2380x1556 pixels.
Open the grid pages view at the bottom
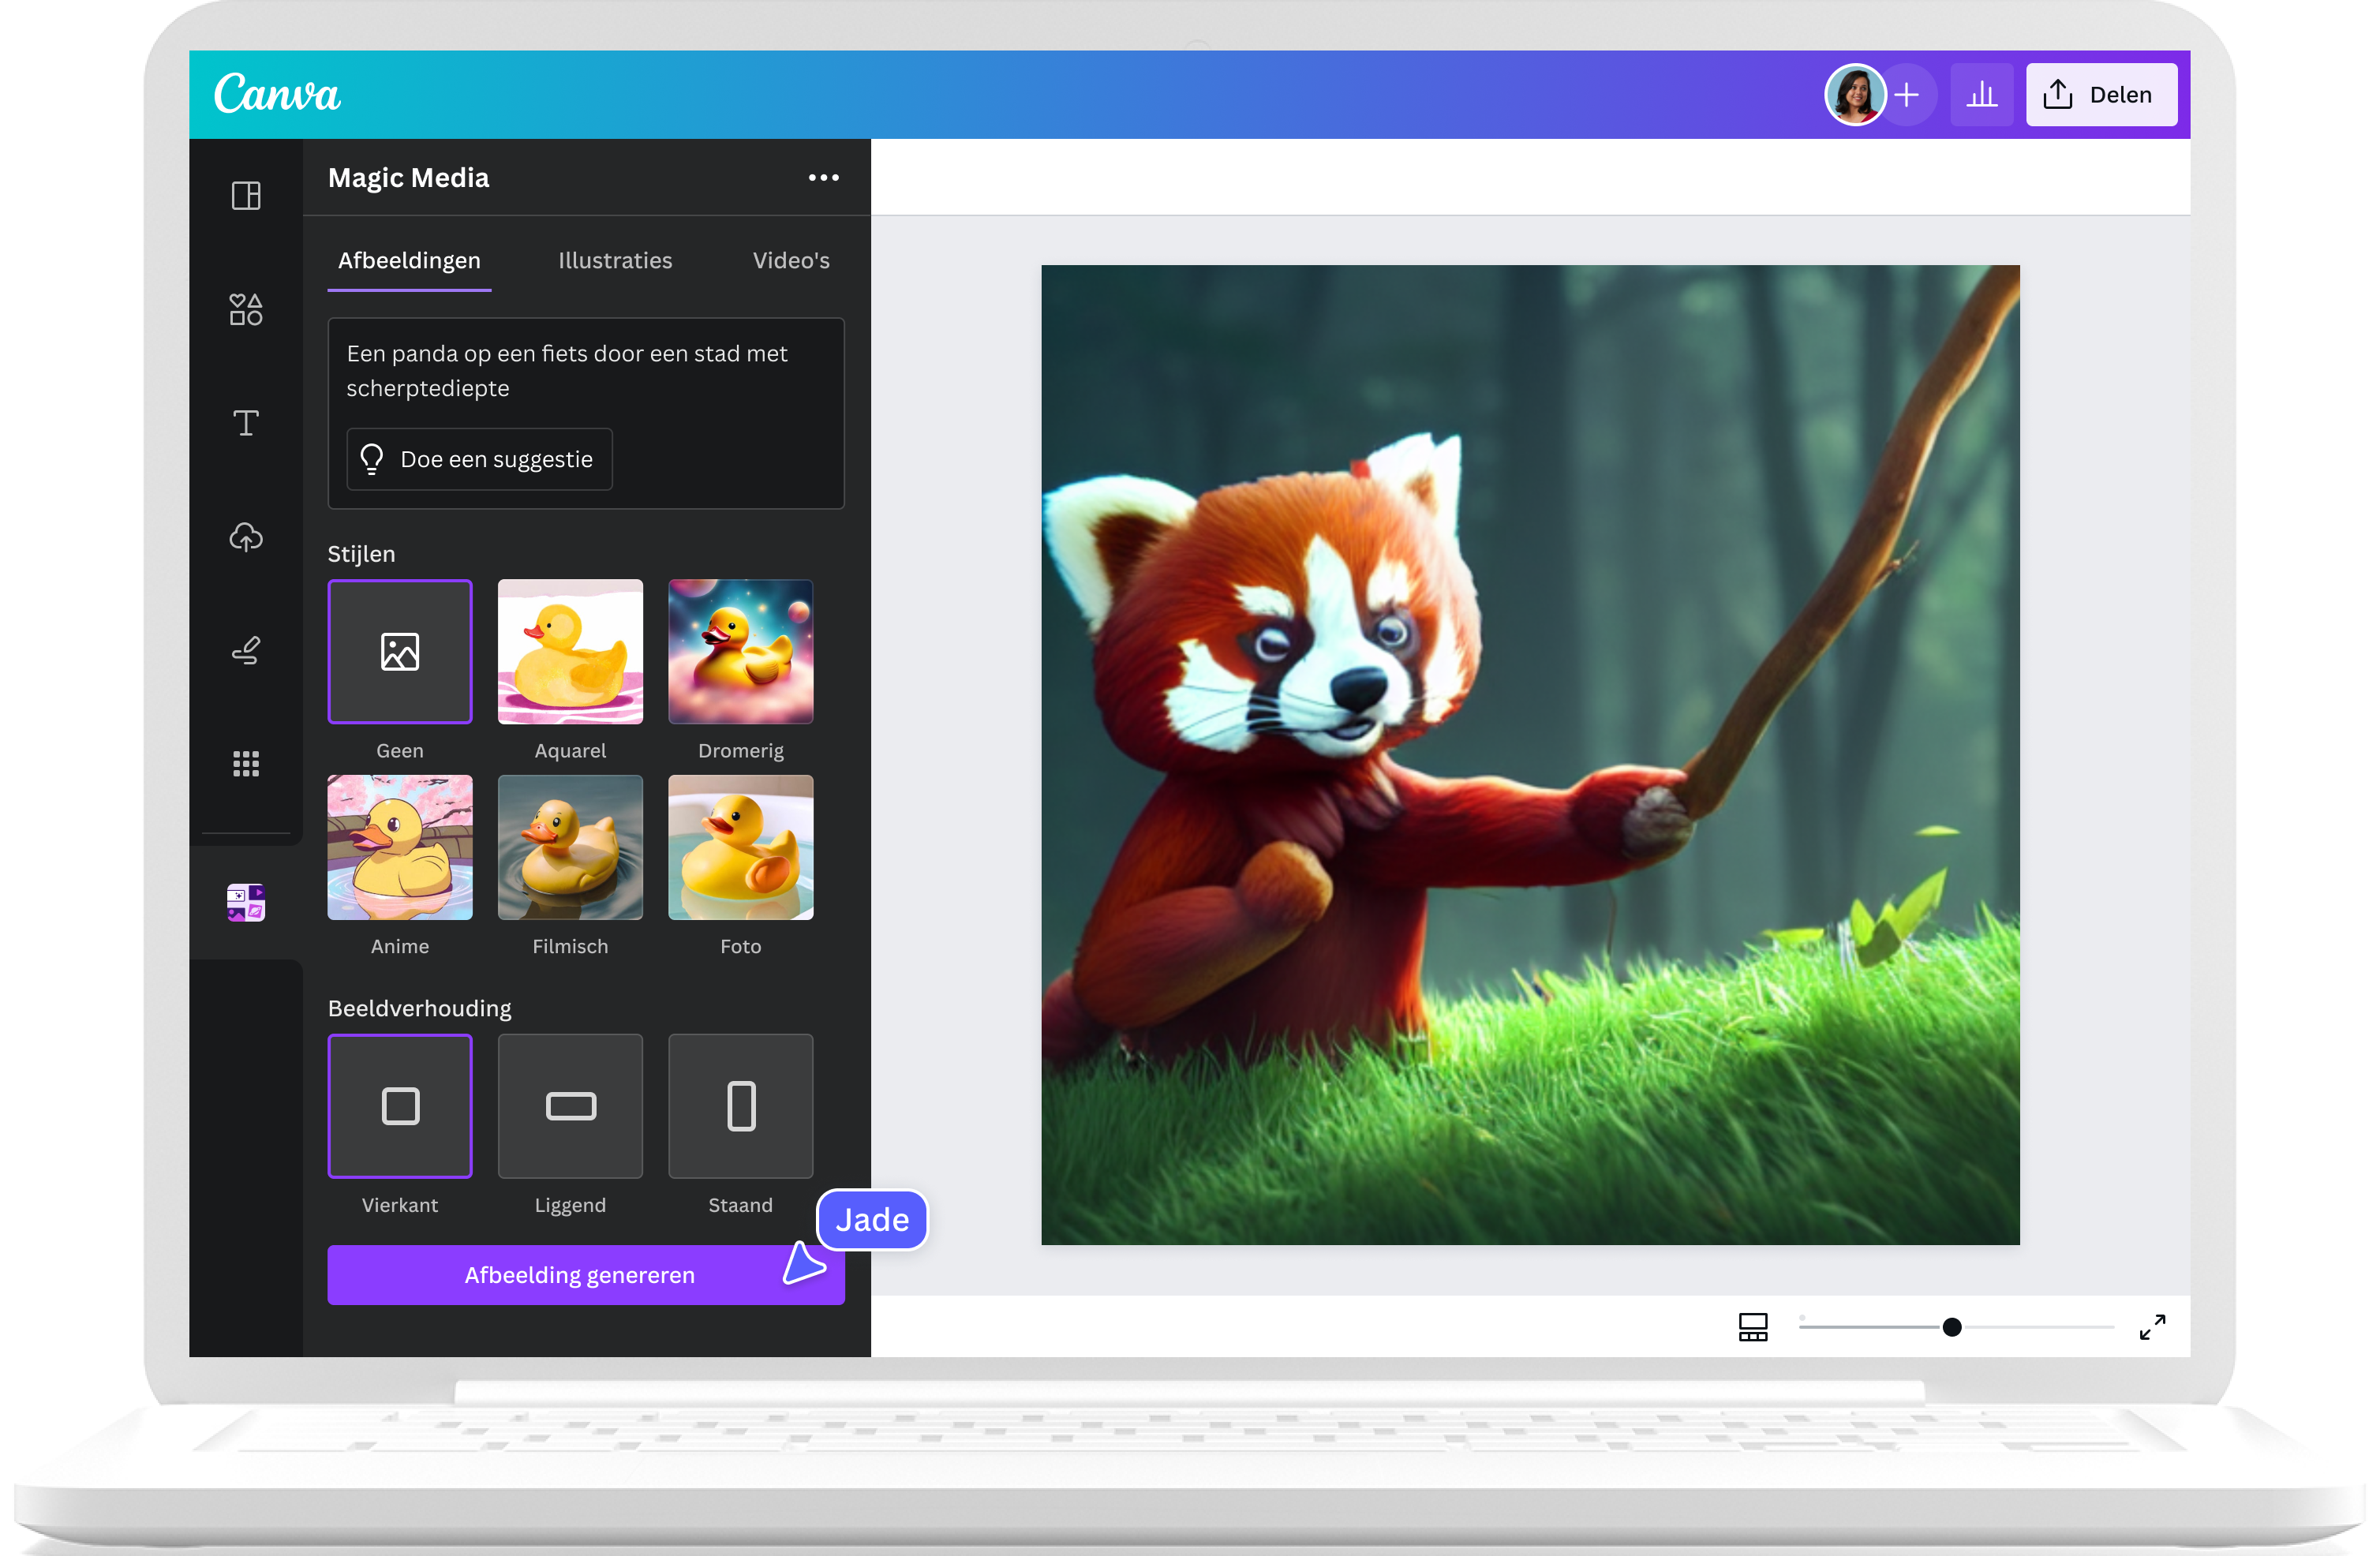point(1753,1327)
